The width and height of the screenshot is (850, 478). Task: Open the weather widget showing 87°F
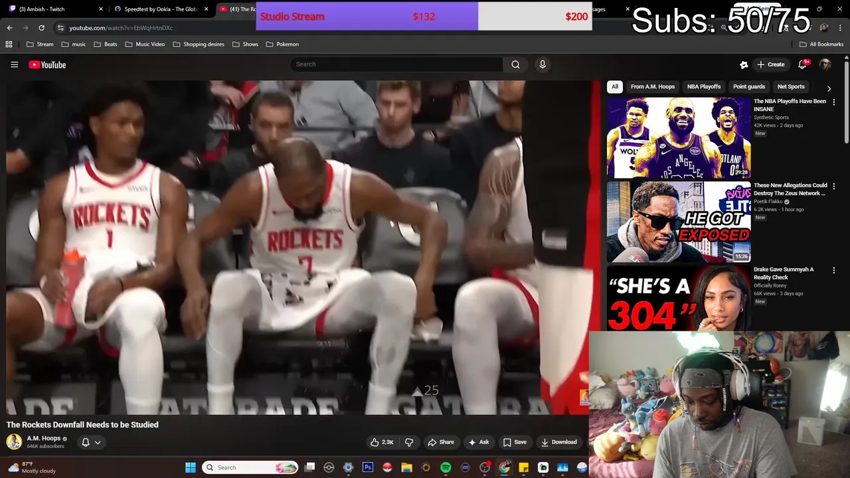[31, 467]
